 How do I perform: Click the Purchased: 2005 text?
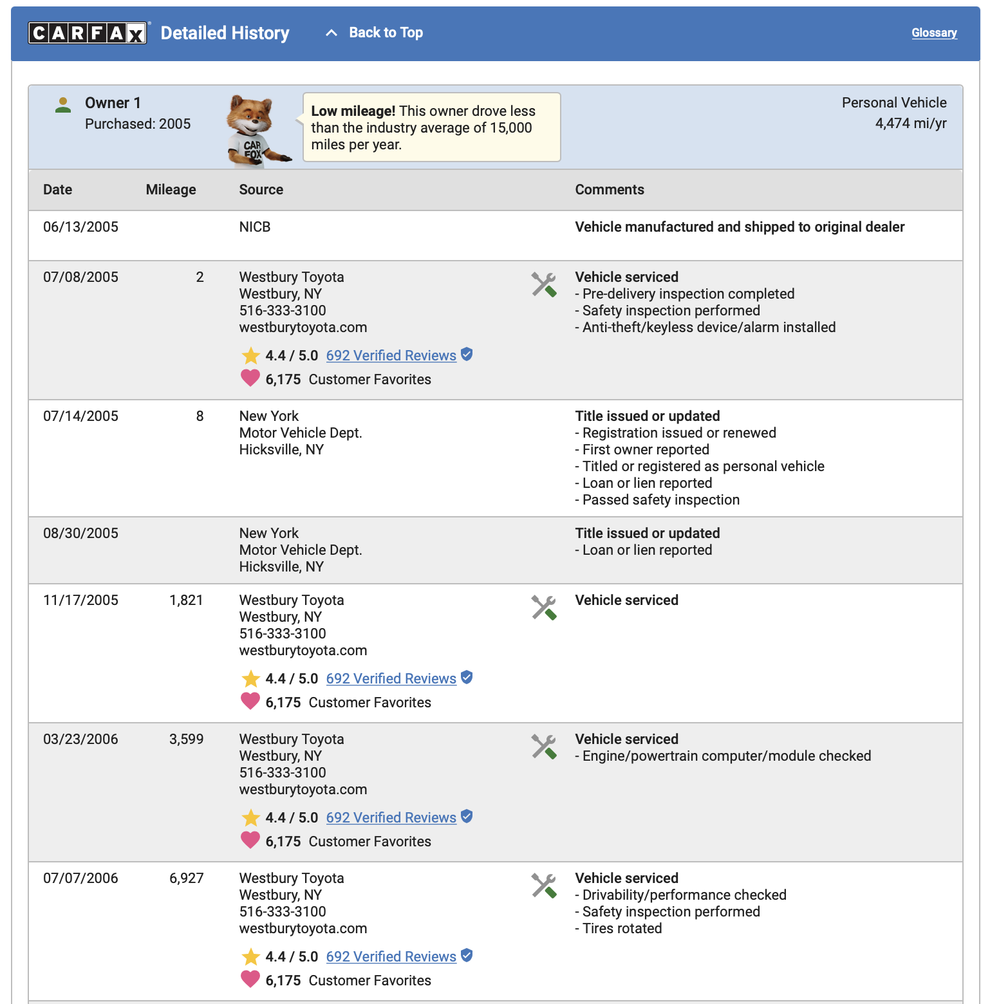(138, 124)
